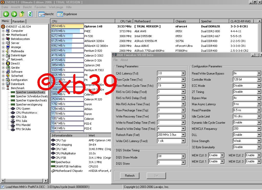Open the About menu in A64 Tweaker
This screenshot has height=190, width=262.
tap(124, 60)
